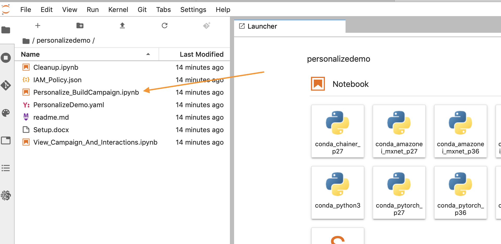Go to the root folder icon in breadcrumb
The width and height of the screenshot is (501, 244).
pyautogui.click(x=26, y=41)
